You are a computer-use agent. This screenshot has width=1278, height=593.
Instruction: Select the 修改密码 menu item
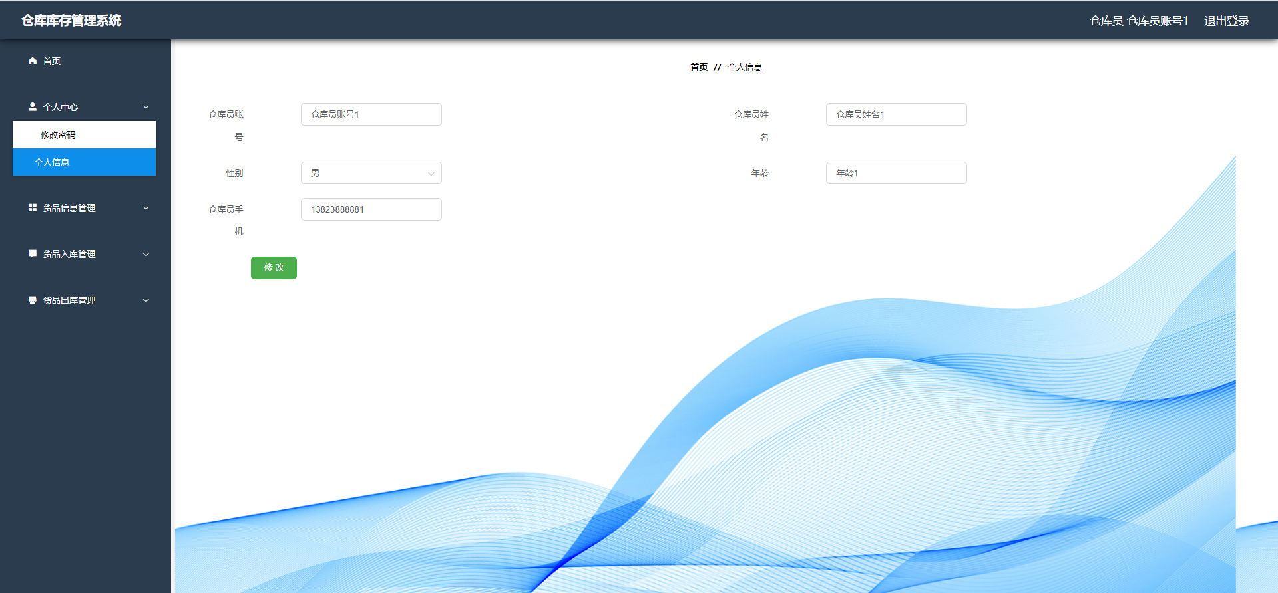84,135
